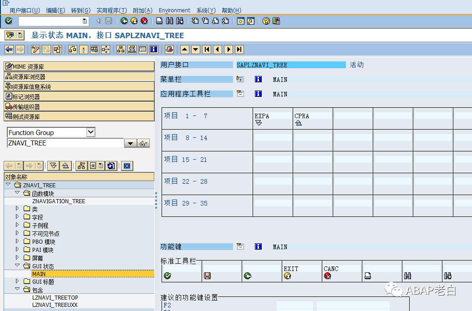
Task: Click the First page navigation icon
Action: [x=207, y=49]
